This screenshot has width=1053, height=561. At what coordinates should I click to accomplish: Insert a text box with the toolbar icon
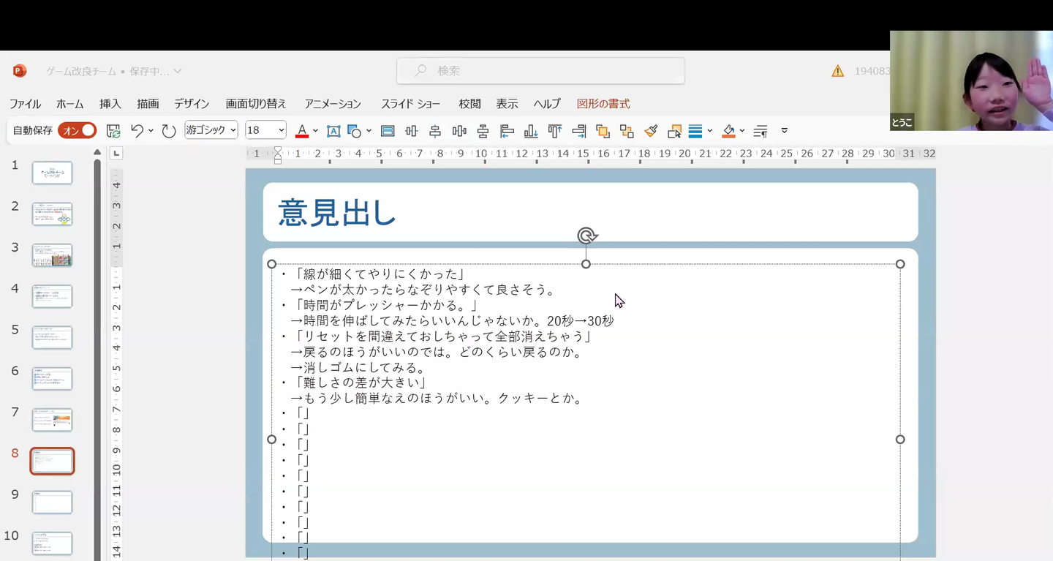click(x=333, y=131)
